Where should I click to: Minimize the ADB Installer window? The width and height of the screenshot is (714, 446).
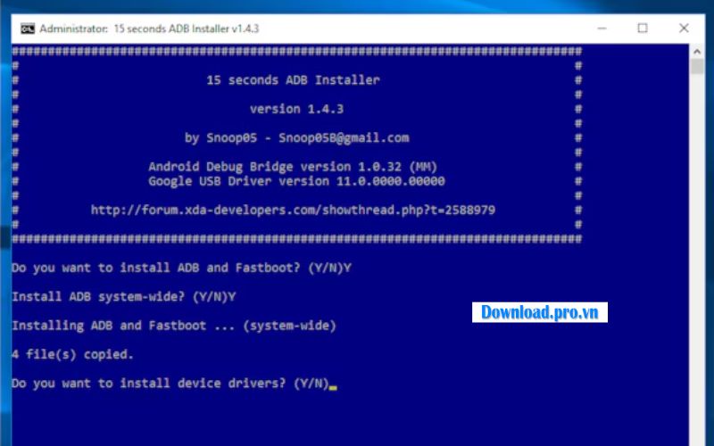coord(602,29)
